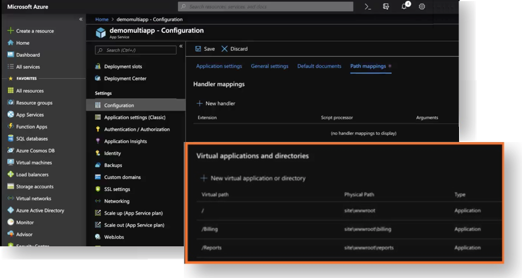Click the Virtual networks icon
522x278 pixels.
[x=10, y=198]
